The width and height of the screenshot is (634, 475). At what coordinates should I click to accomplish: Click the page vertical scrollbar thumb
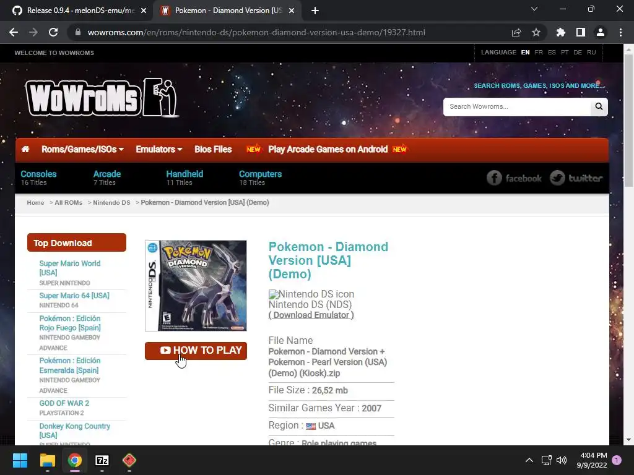coord(628,121)
